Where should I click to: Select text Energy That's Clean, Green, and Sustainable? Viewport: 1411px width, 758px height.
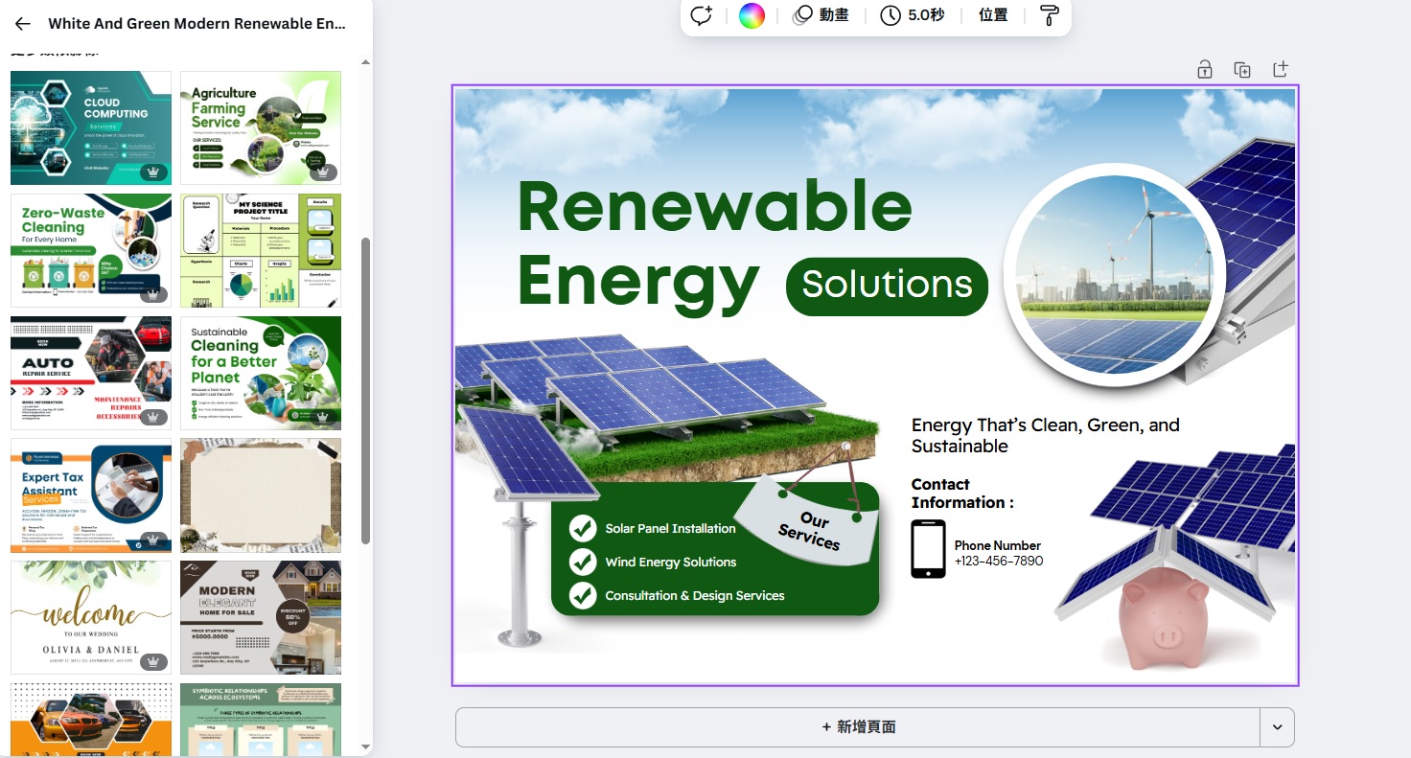[x=1045, y=435]
